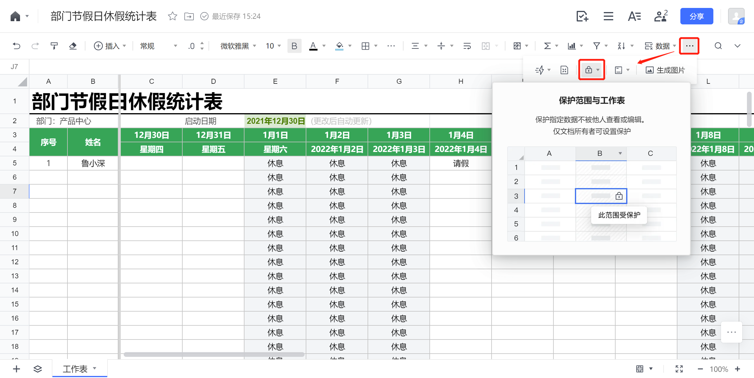The height and width of the screenshot is (378, 754).
Task: Open the font name dropdown 微软雅黑
Action: pos(238,46)
